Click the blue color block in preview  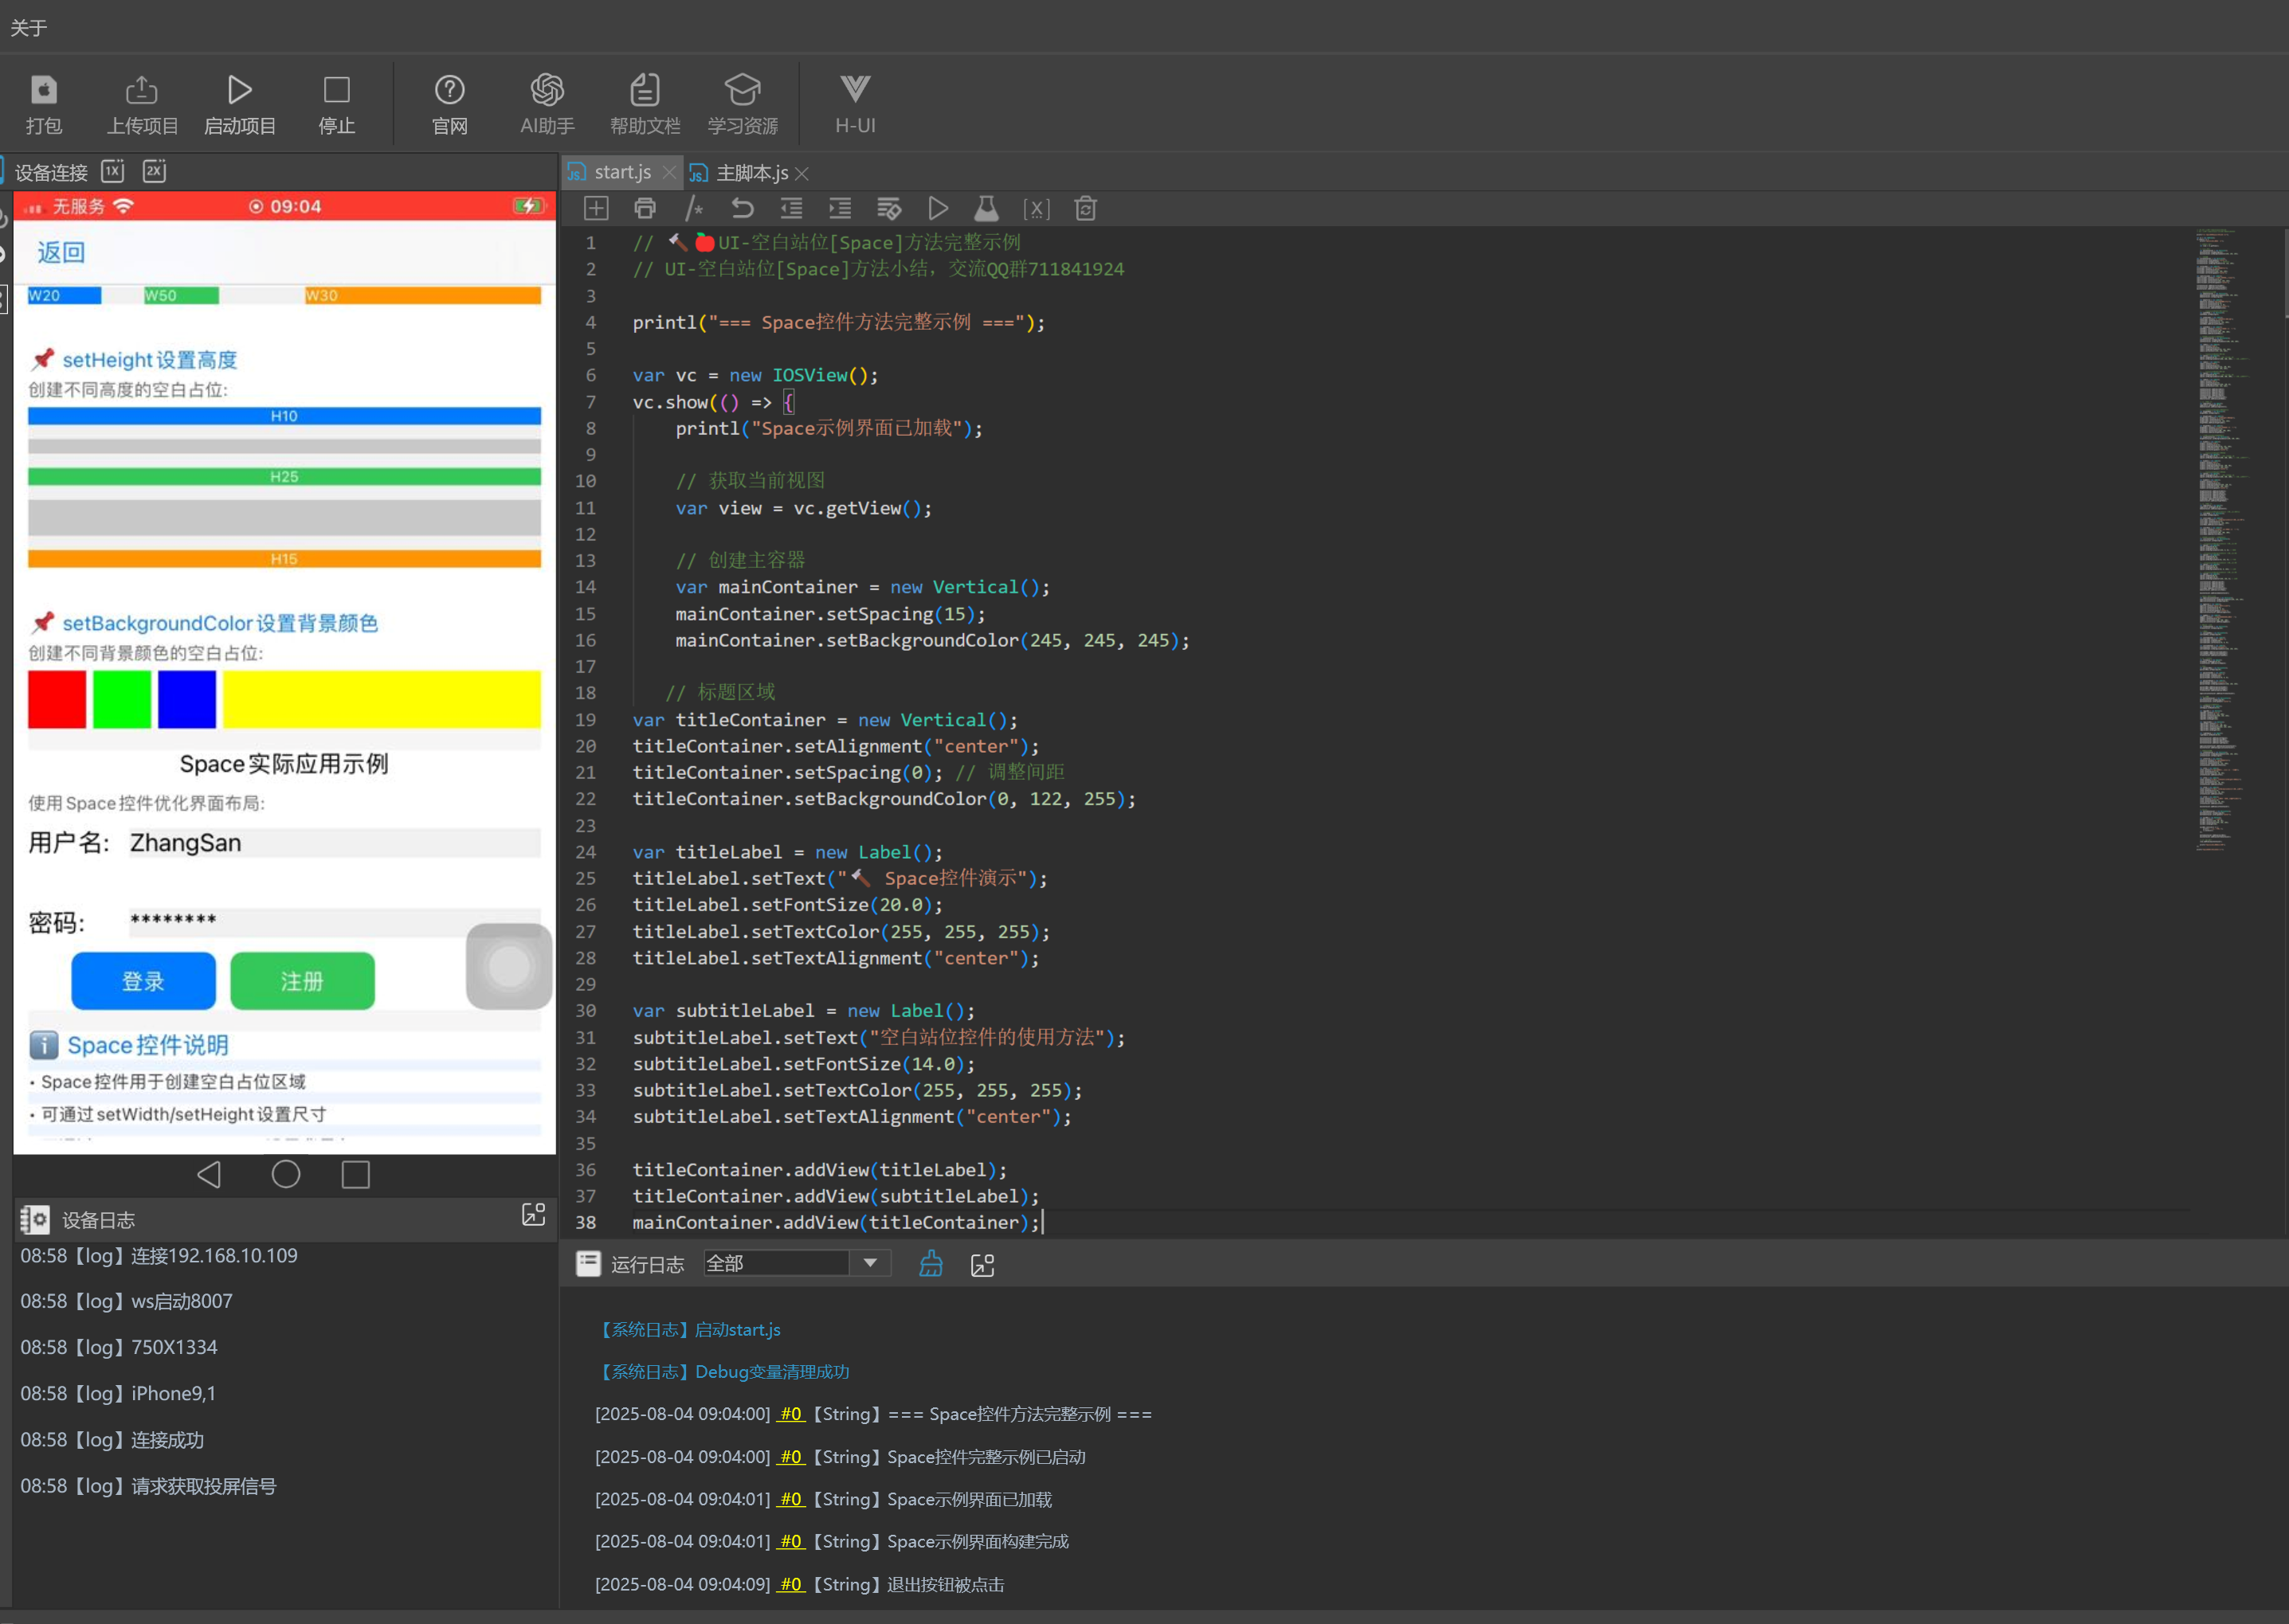click(187, 700)
